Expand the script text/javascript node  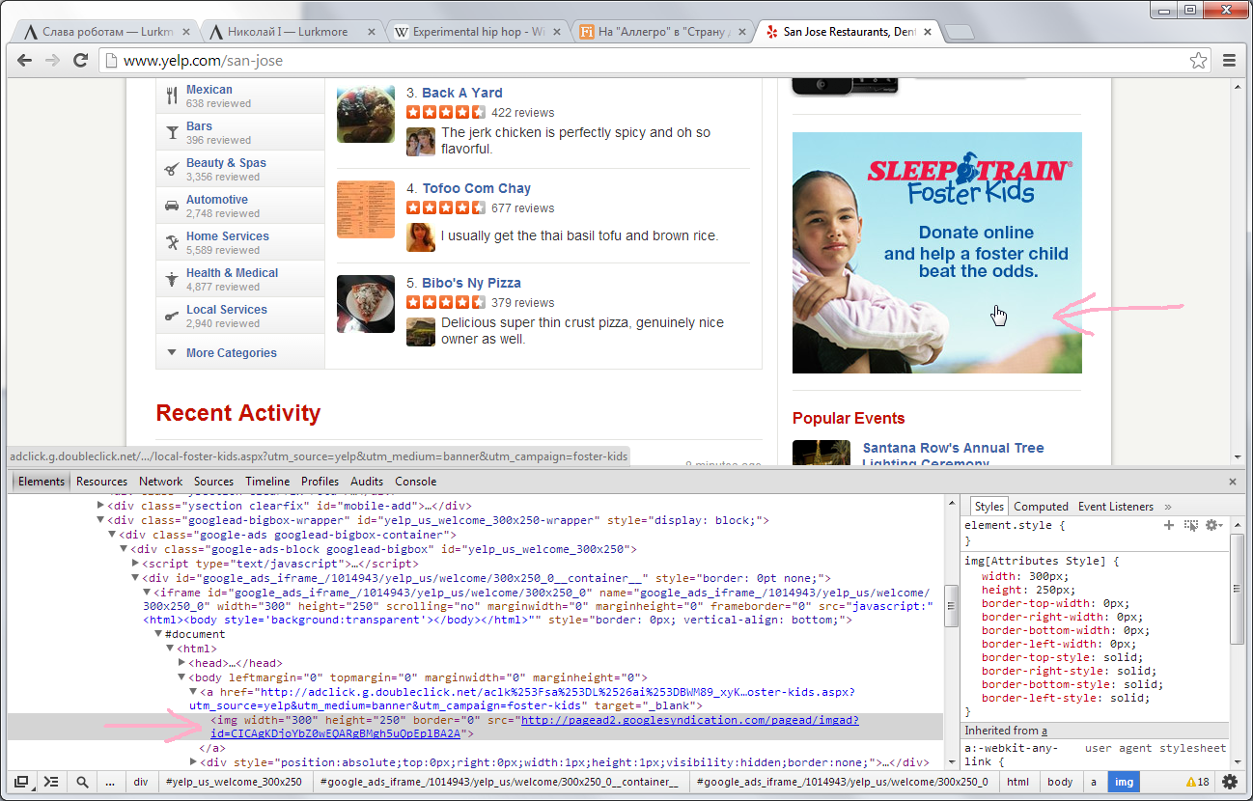pos(135,564)
